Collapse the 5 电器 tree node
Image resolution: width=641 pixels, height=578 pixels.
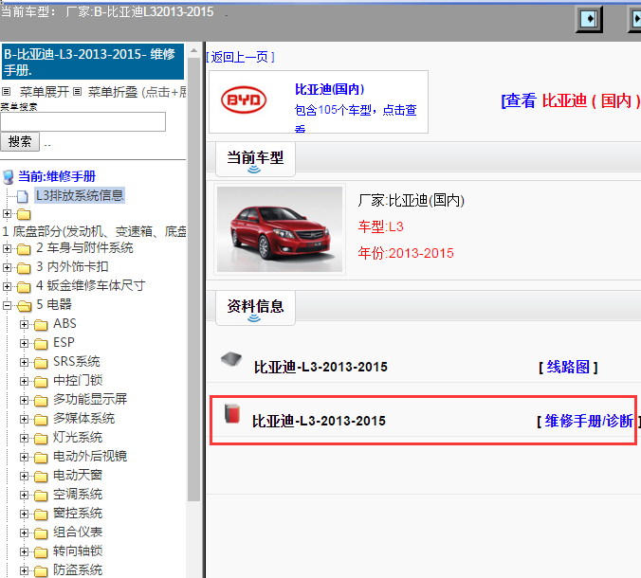[x=7, y=305]
